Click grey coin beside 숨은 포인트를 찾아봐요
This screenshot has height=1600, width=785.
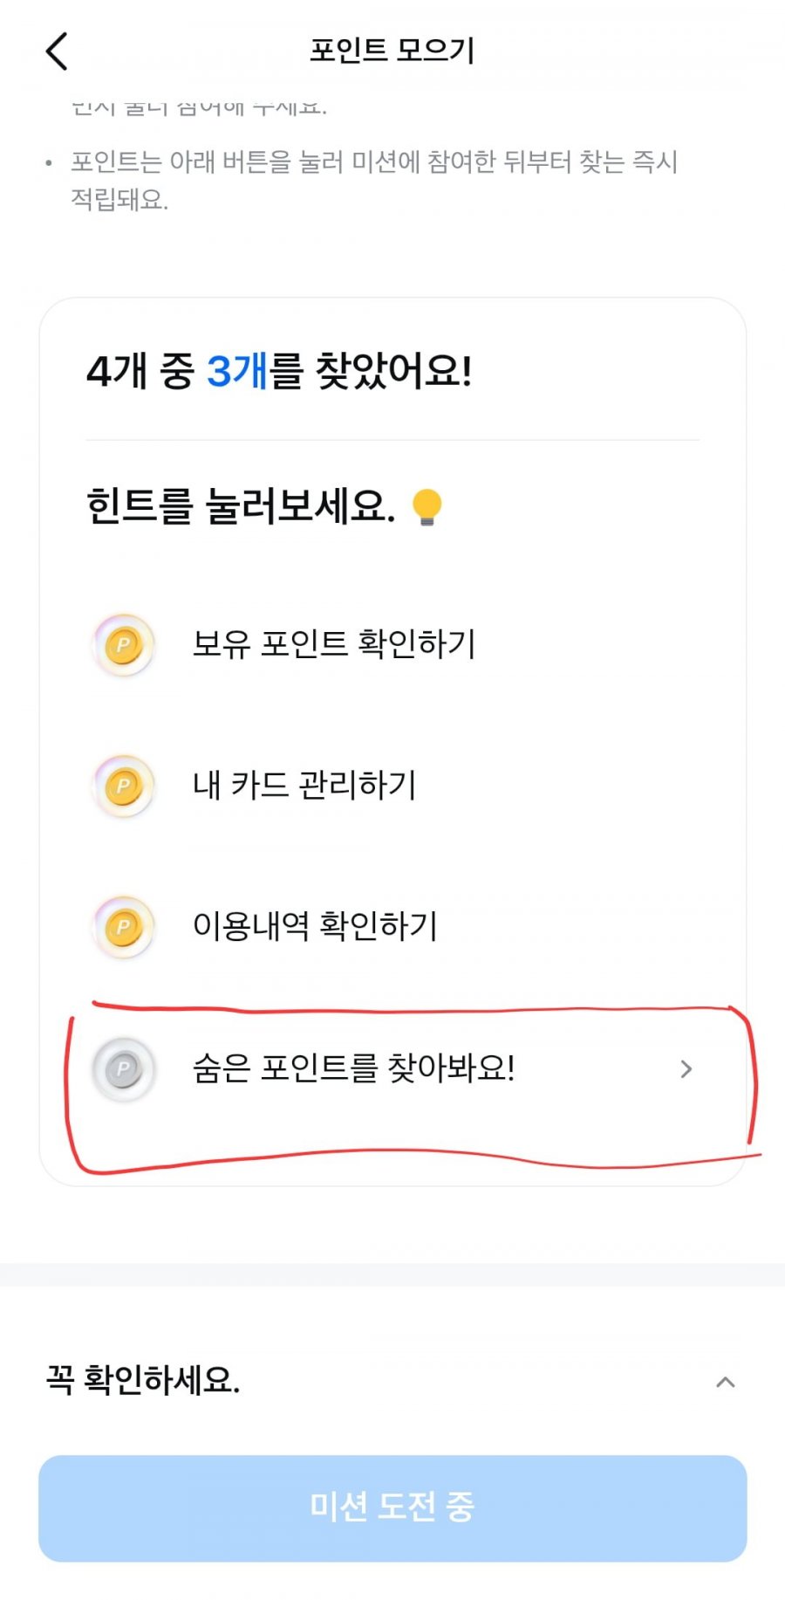[124, 1068]
